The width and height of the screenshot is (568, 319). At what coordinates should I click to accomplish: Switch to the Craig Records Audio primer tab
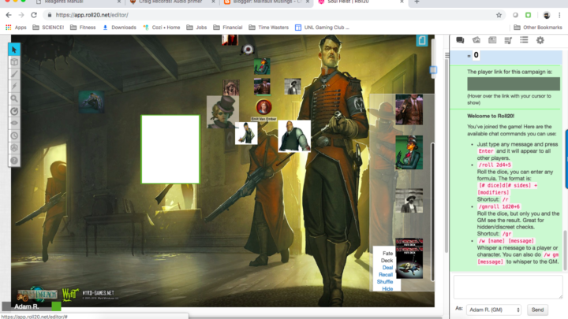173,2
